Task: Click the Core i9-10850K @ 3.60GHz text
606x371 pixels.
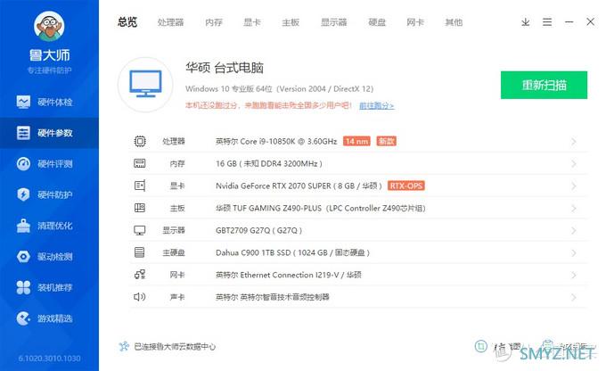Action: [x=276, y=142]
